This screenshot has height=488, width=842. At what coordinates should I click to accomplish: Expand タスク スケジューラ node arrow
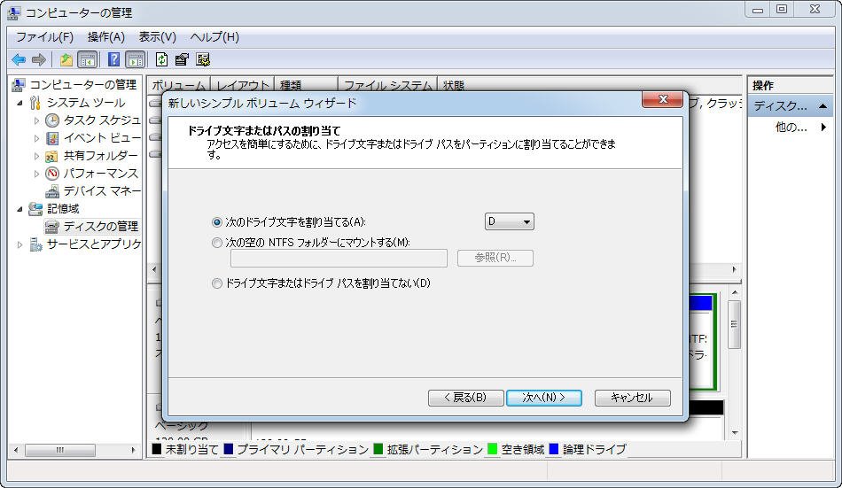click(x=36, y=120)
